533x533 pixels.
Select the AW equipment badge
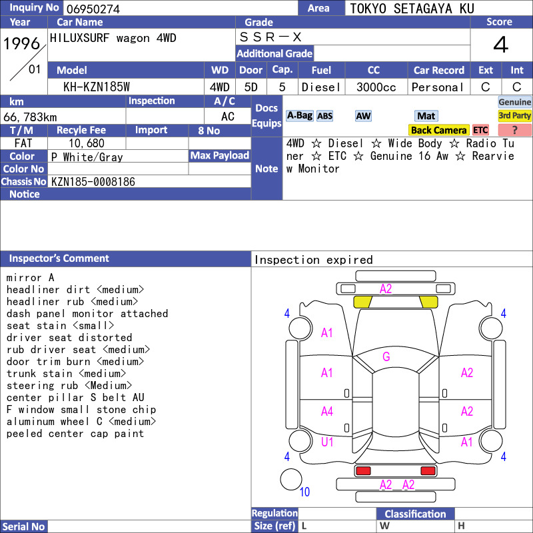point(363,116)
